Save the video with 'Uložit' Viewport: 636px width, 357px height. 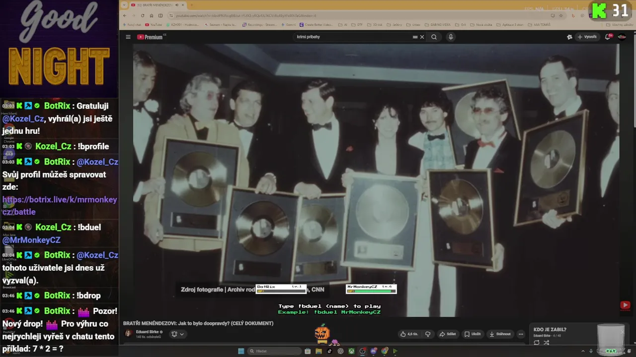473,334
